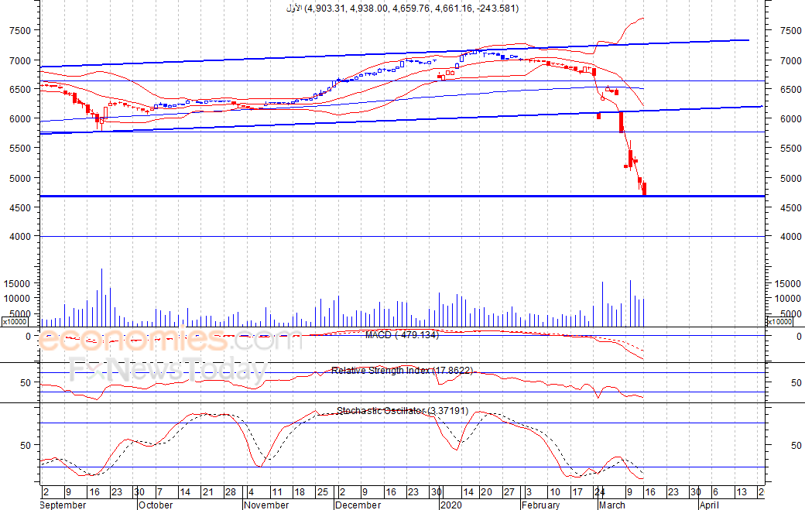
Task: Click the MACD indicator label
Action: click(402, 335)
